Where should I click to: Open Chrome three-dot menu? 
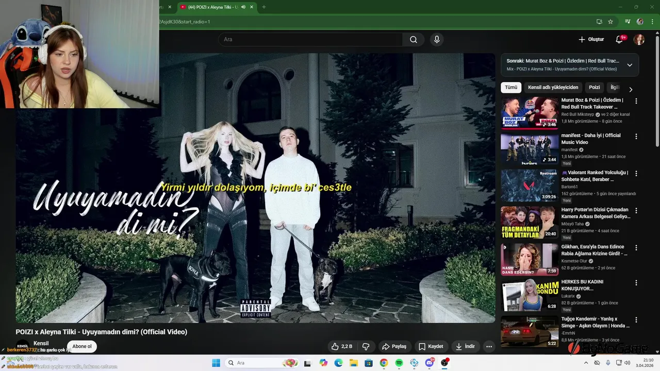tap(652, 22)
